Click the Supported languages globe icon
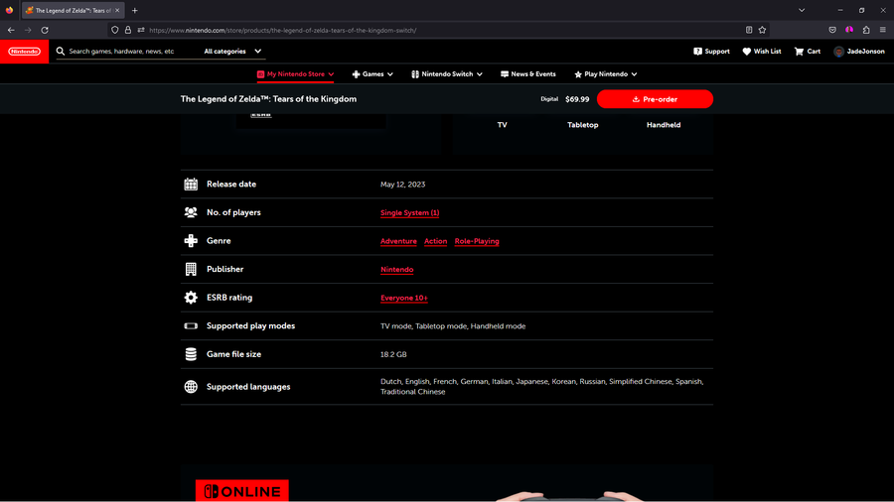The height and width of the screenshot is (502, 894). coord(191,387)
